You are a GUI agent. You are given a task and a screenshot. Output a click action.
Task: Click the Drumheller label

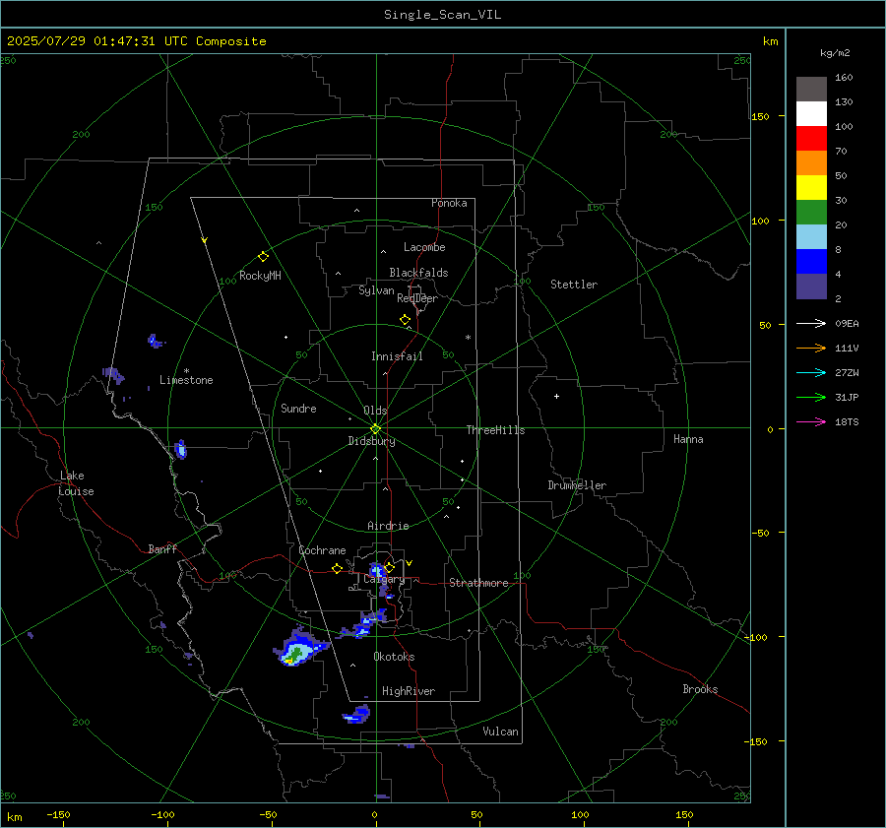click(x=577, y=485)
